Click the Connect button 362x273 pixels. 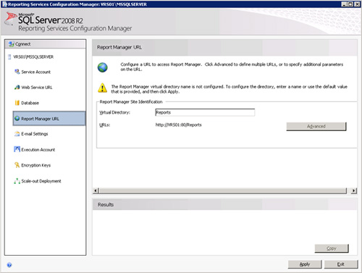click(x=45, y=44)
